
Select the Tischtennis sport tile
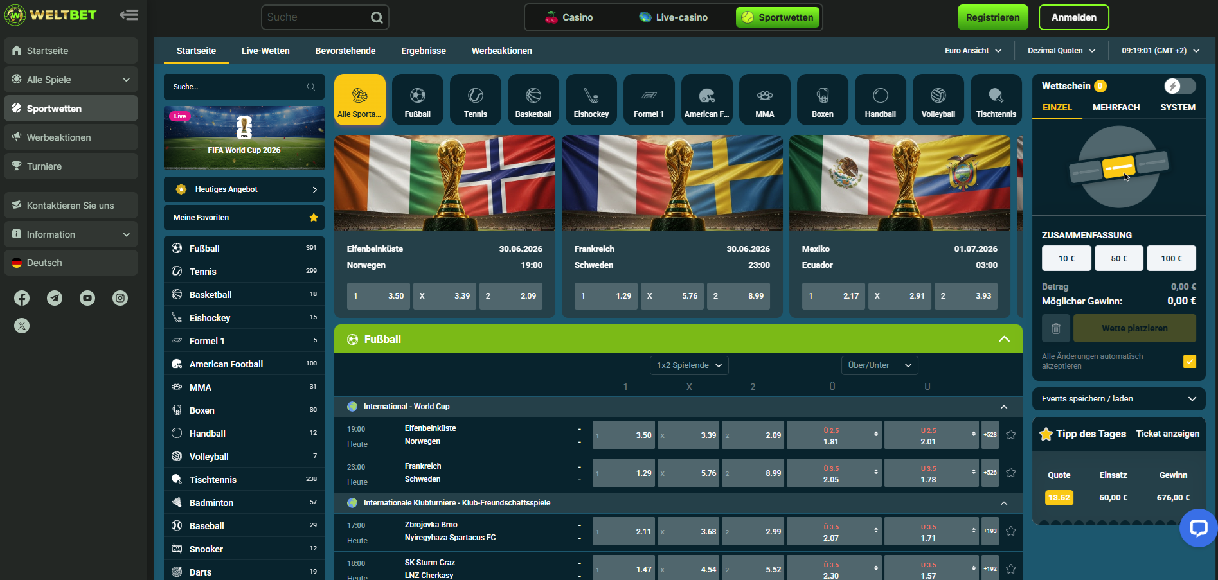[x=996, y=100]
